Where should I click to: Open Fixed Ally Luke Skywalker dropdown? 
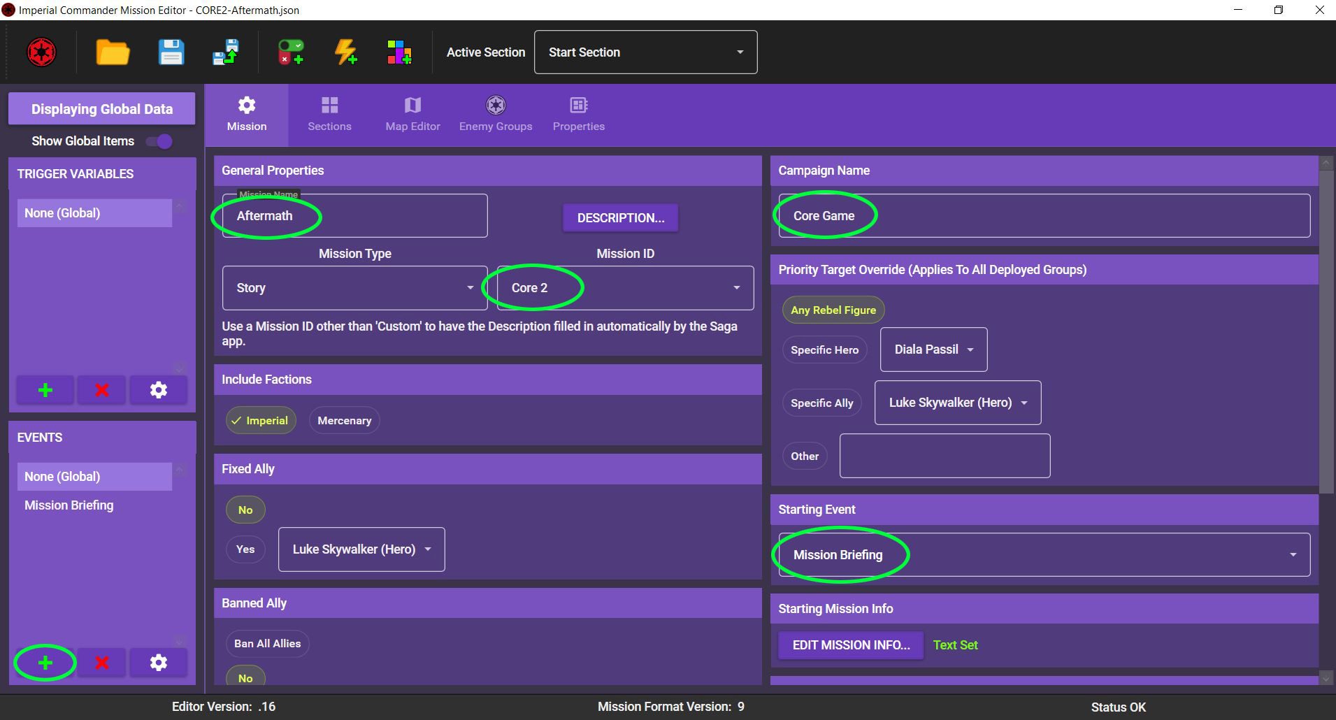pos(361,549)
